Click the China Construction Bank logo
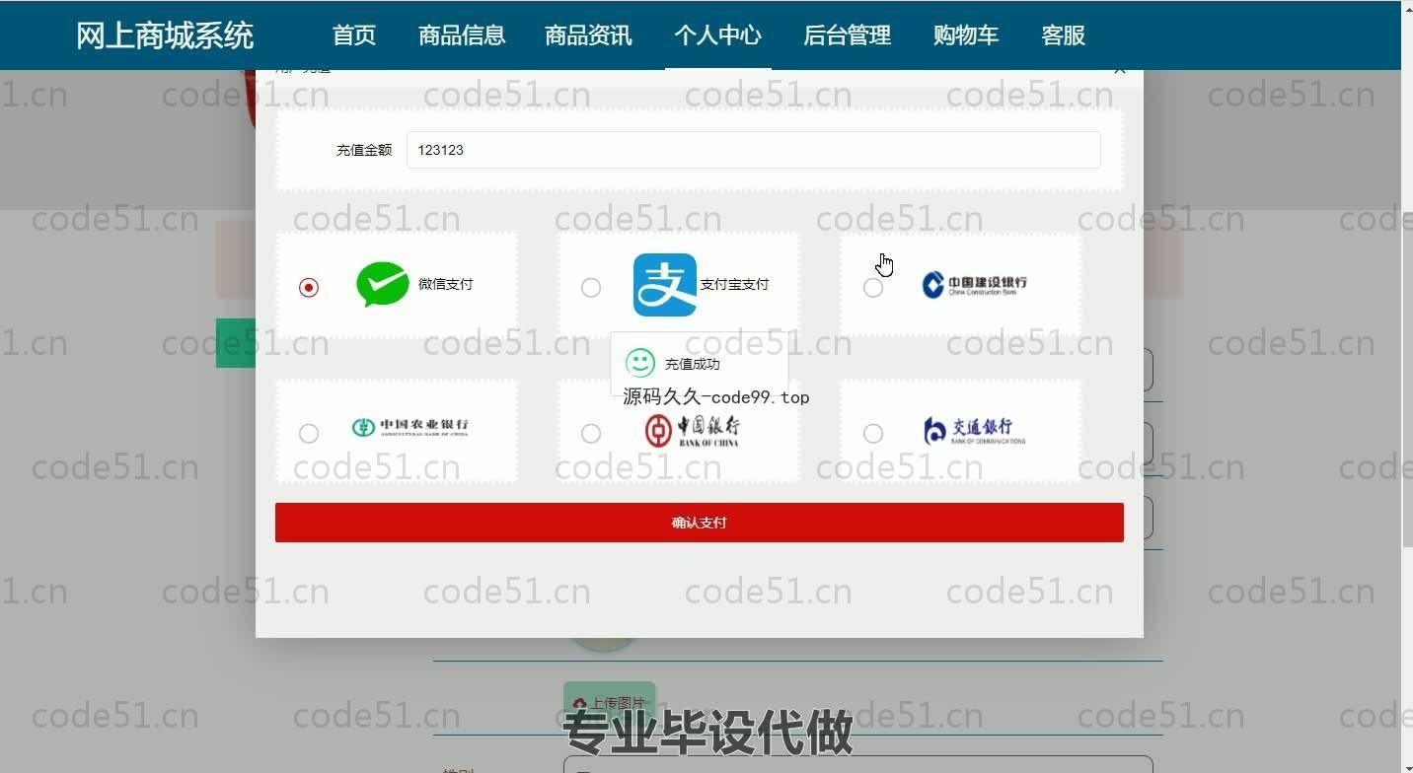 (x=974, y=285)
